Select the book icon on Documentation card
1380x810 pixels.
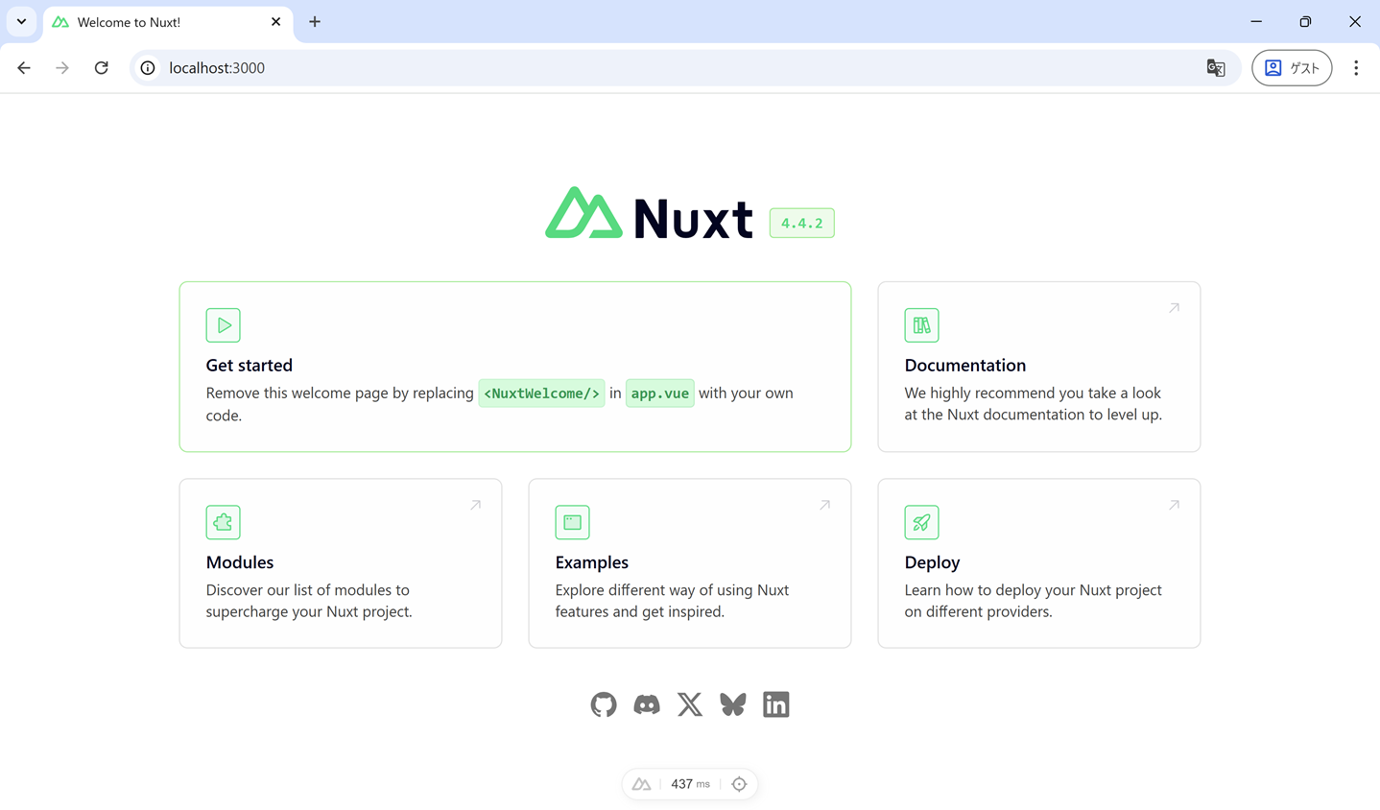[921, 324]
